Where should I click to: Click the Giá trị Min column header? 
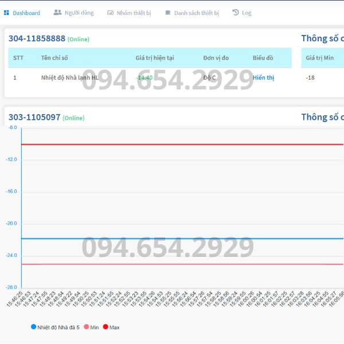(320, 58)
